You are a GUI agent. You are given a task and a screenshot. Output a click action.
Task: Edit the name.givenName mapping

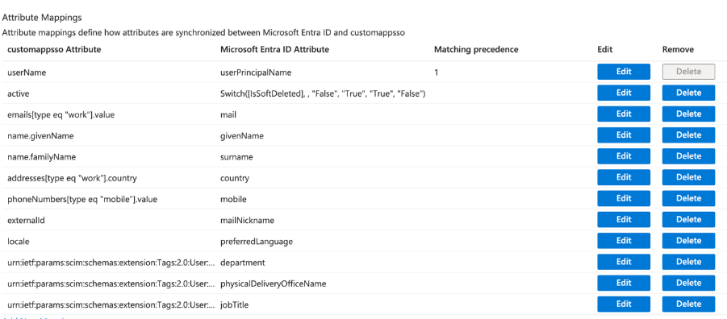(x=624, y=135)
